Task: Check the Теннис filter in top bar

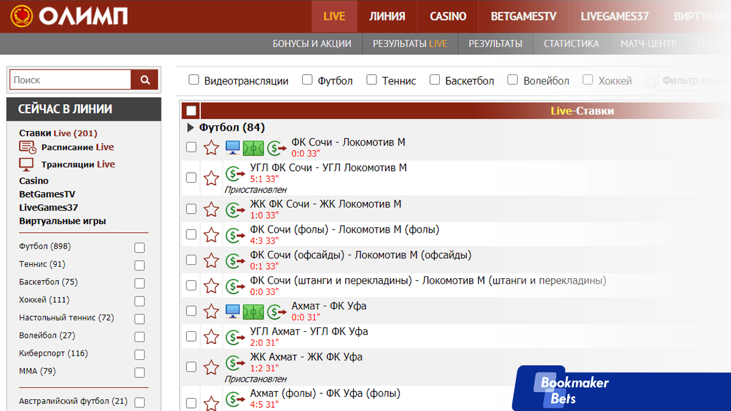Action: [372, 80]
